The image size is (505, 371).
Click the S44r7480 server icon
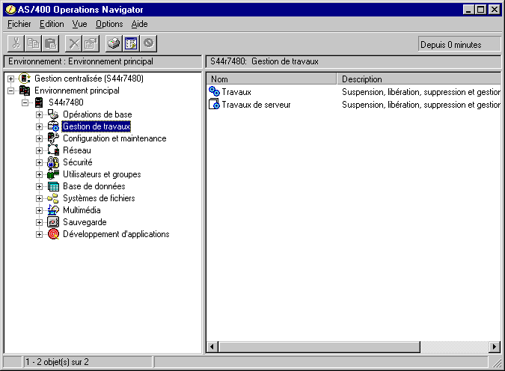(39, 102)
